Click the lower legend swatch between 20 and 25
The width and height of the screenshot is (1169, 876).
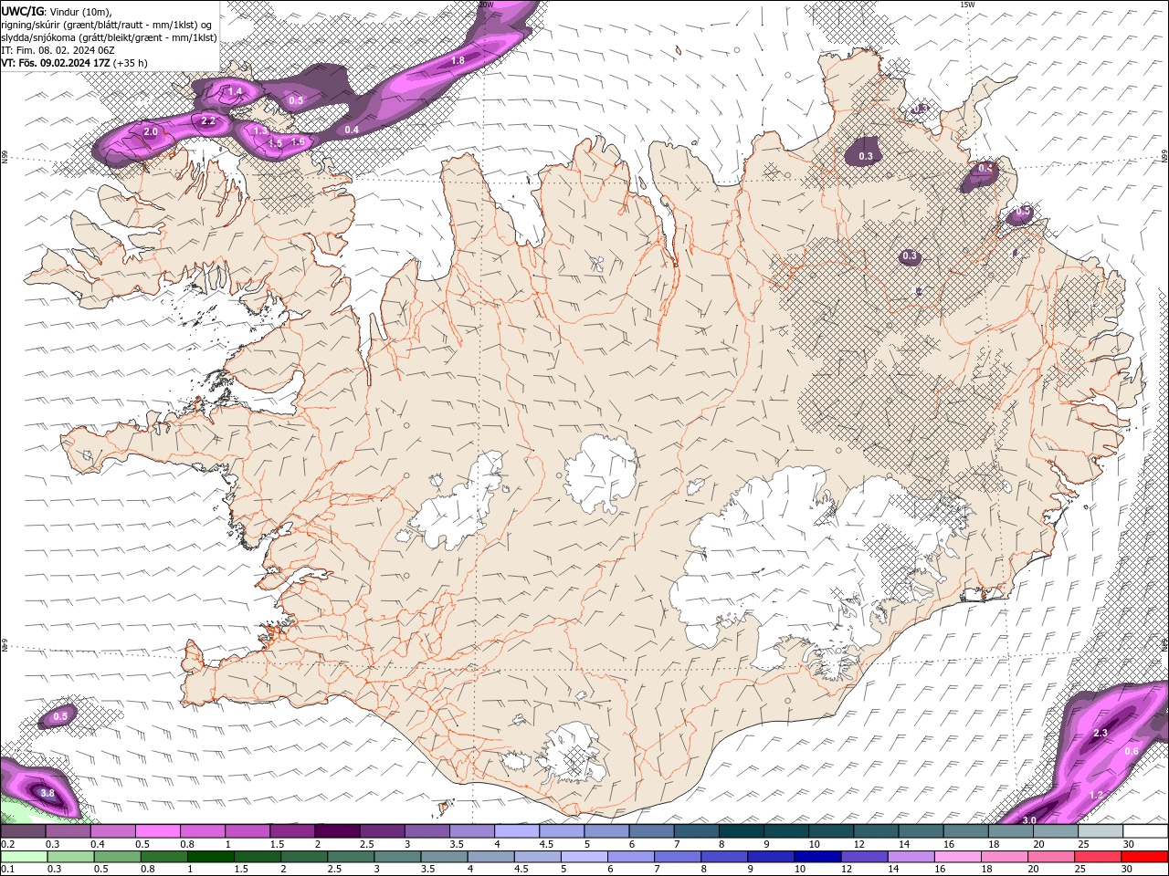1050,856
